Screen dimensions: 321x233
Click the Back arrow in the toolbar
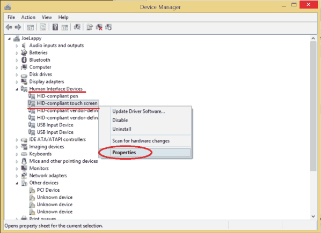point(9,27)
